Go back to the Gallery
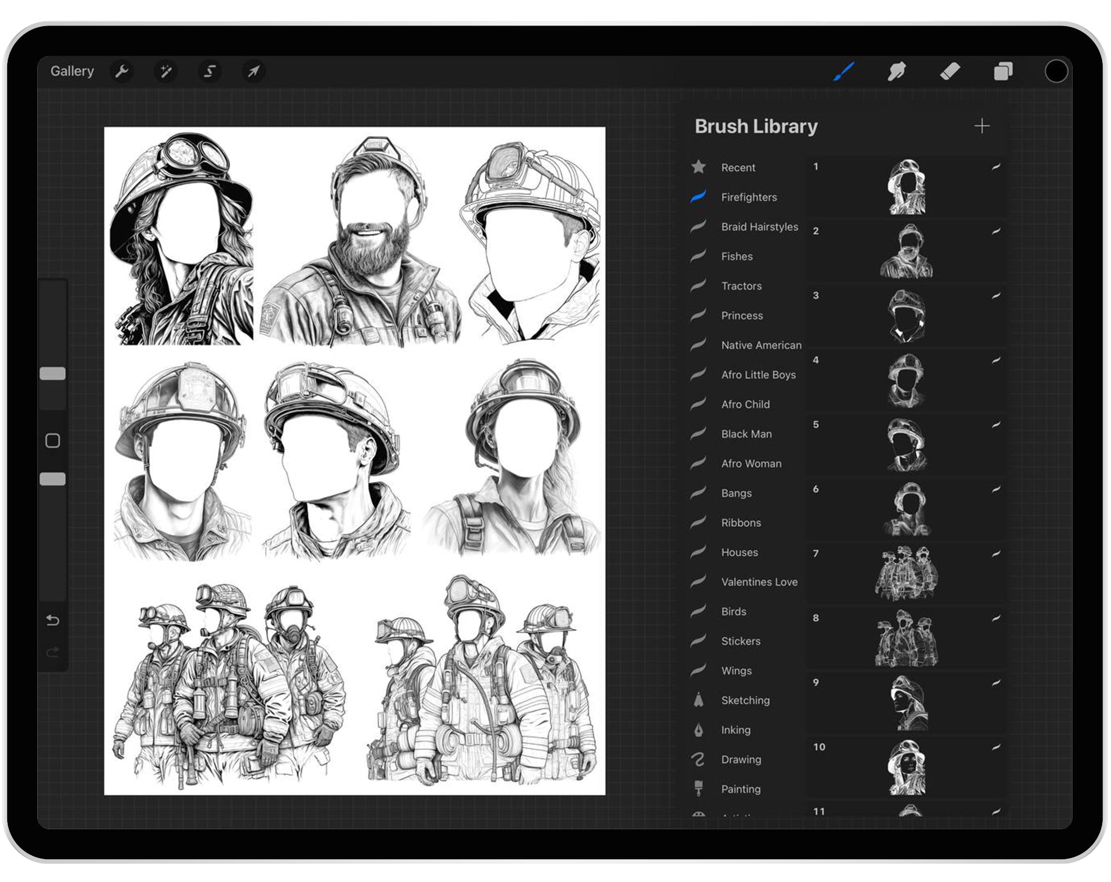The image size is (1111, 882). 72,71
